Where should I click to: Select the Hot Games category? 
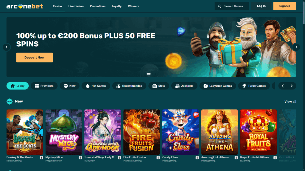[x=96, y=86]
